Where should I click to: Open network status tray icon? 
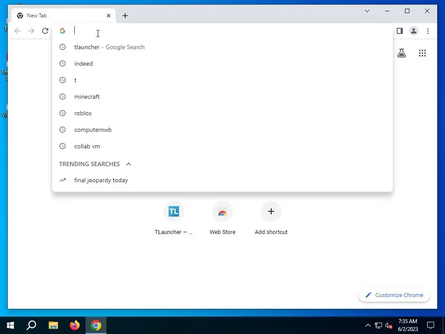point(379,325)
